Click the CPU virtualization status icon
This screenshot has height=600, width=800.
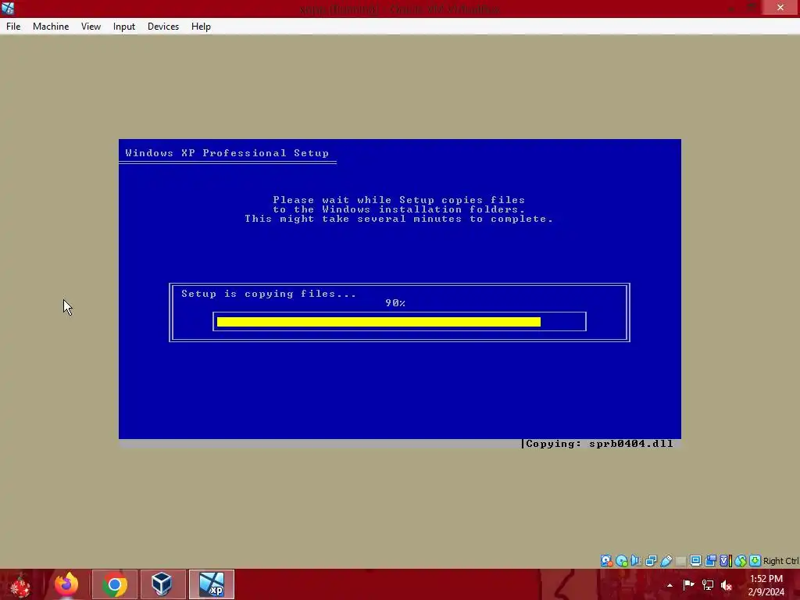click(725, 561)
